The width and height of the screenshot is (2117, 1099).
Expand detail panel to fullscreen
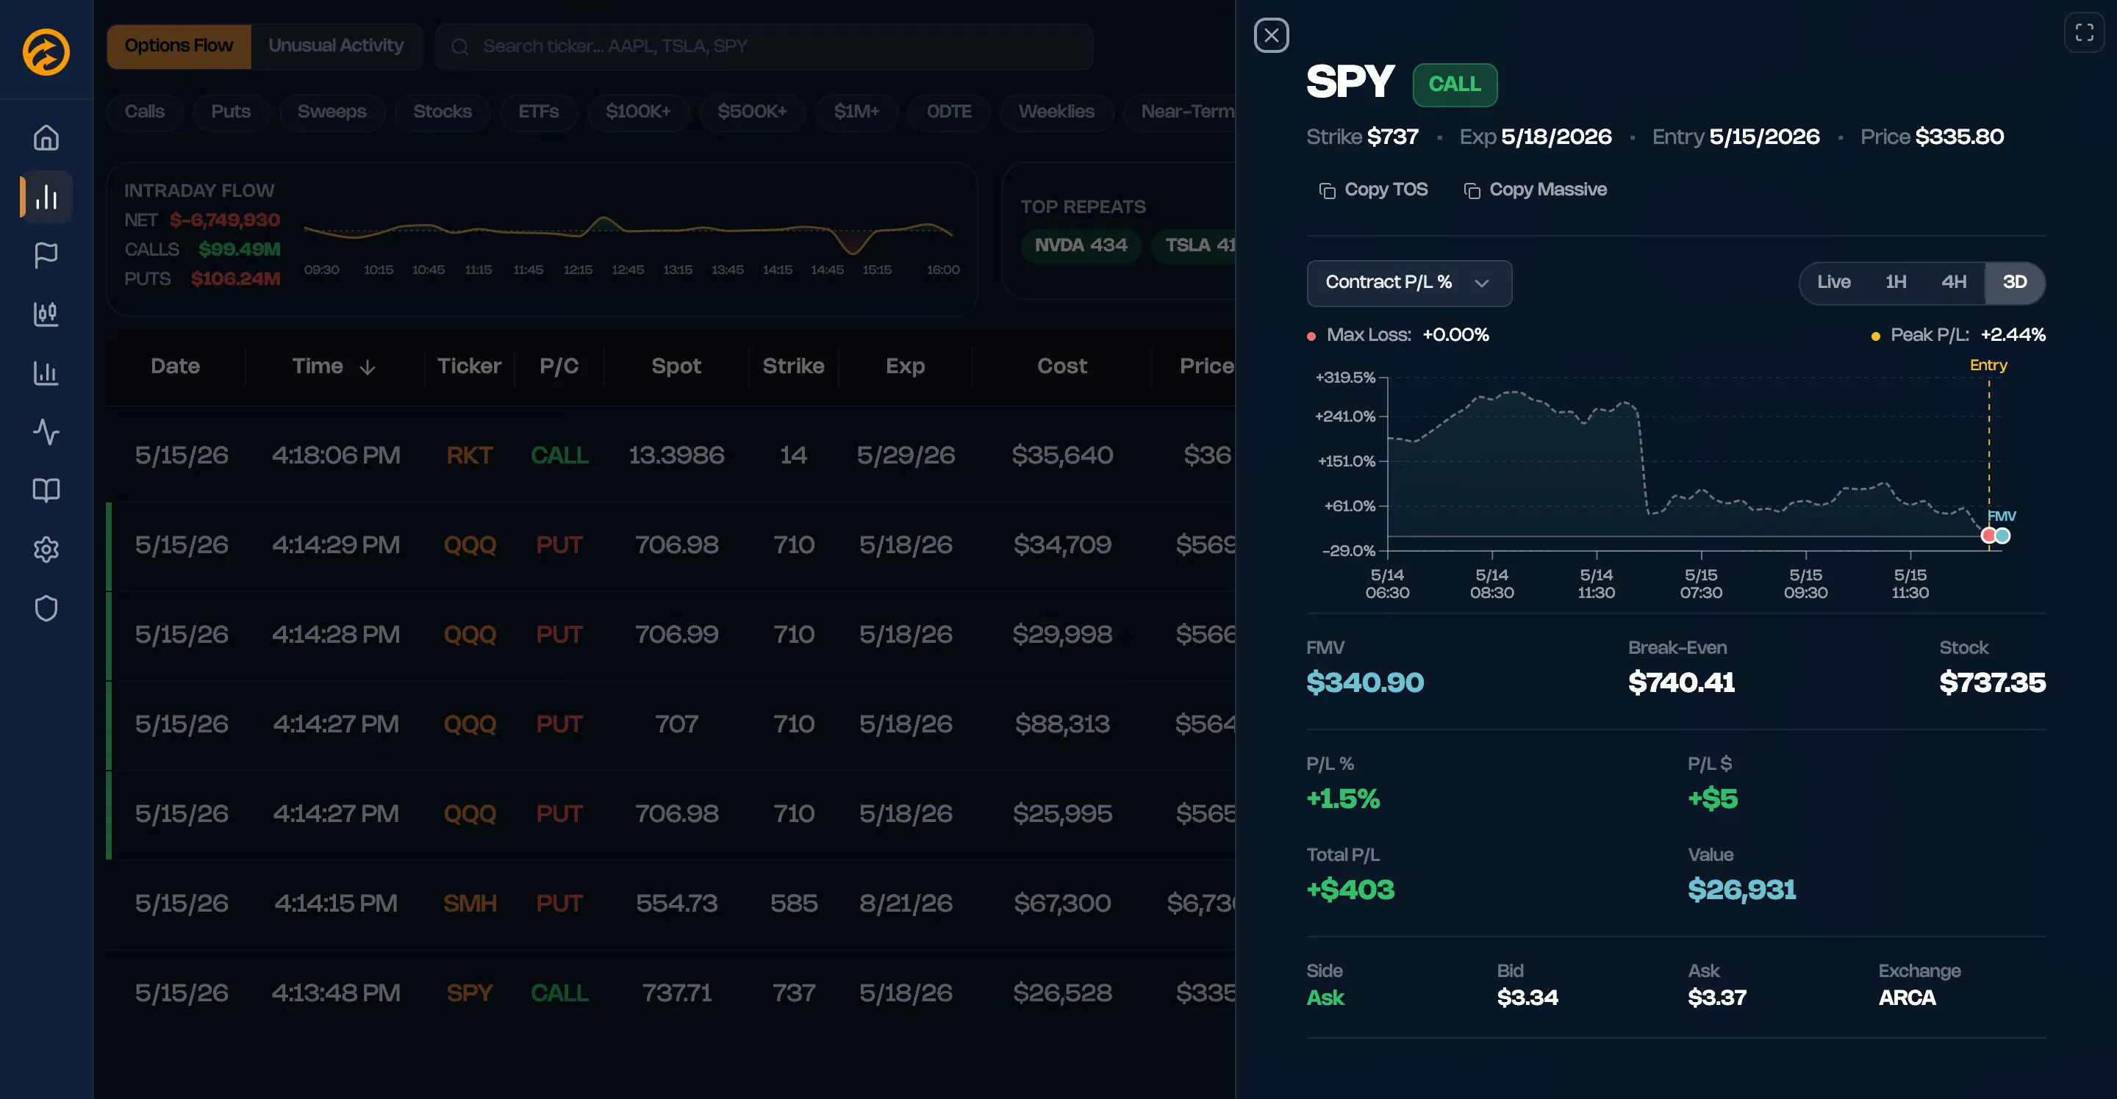coord(2084,32)
